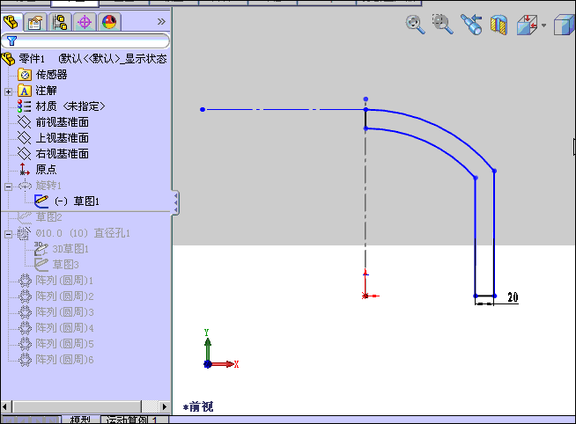
Task: Select the 阵列(圆周)3 circular pattern
Action: (64, 312)
